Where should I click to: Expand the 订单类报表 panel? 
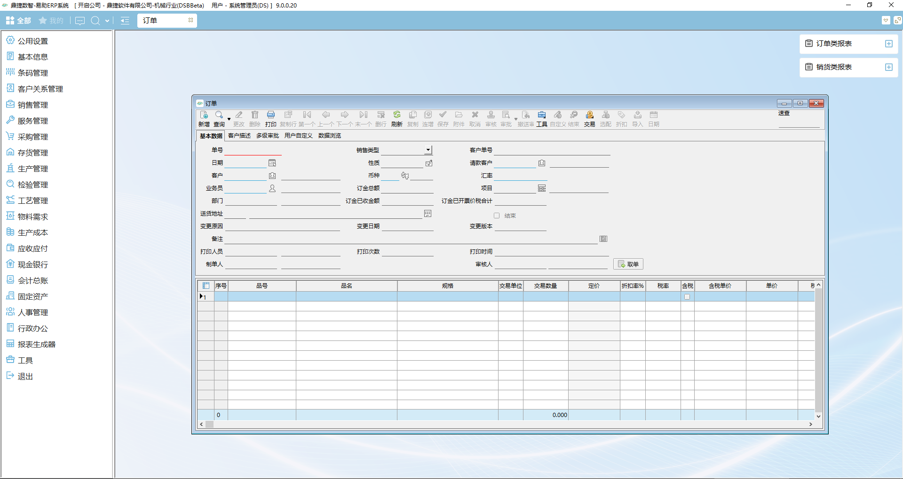(x=888, y=44)
